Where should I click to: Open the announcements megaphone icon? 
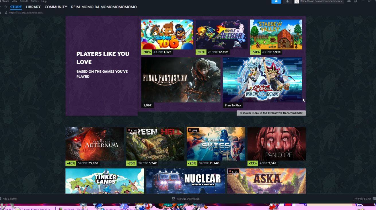tap(276, 1)
